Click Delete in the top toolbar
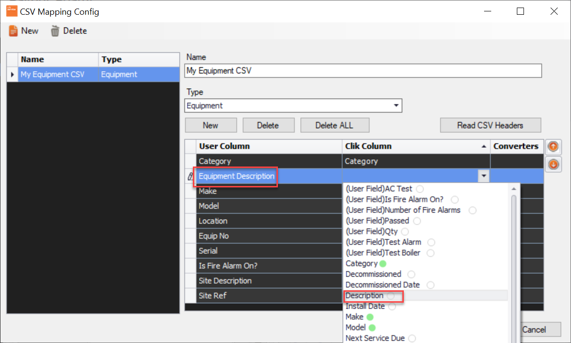Image resolution: width=571 pixels, height=343 pixels. (x=68, y=31)
